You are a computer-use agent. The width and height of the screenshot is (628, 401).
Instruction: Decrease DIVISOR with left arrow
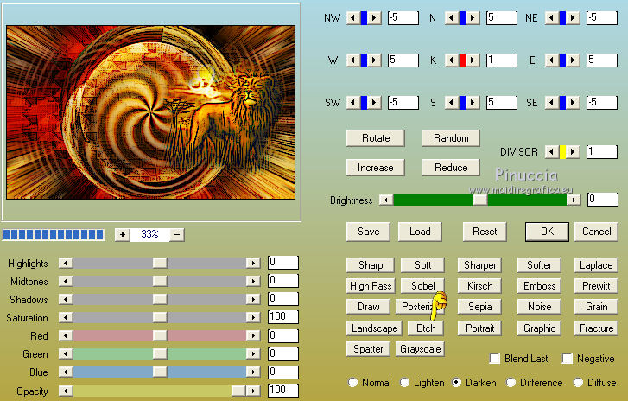[552, 152]
